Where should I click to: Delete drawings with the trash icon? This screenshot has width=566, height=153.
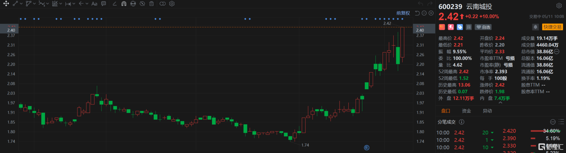[151, 4]
